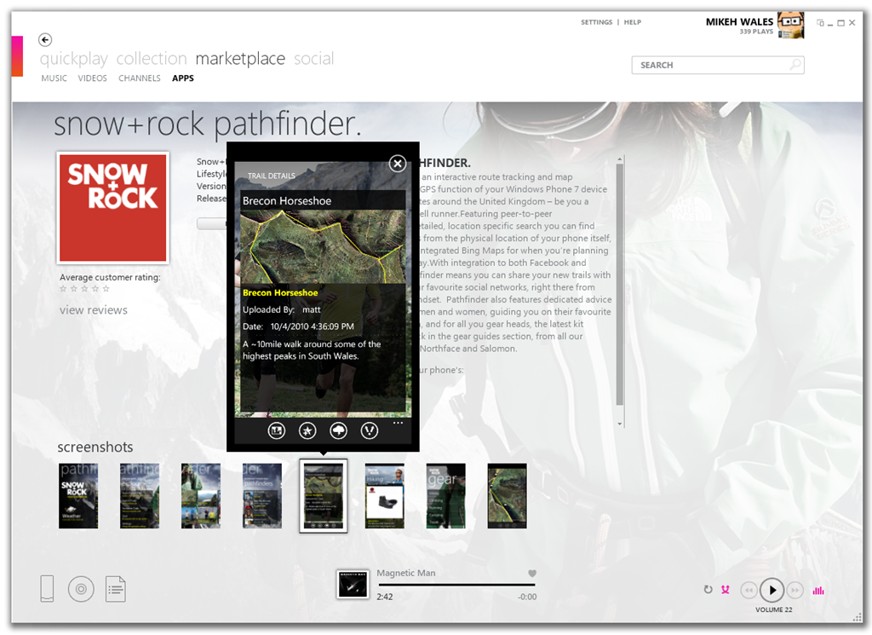The image size is (872, 635).
Task: Click the MIKEH WALES username
Action: click(739, 21)
